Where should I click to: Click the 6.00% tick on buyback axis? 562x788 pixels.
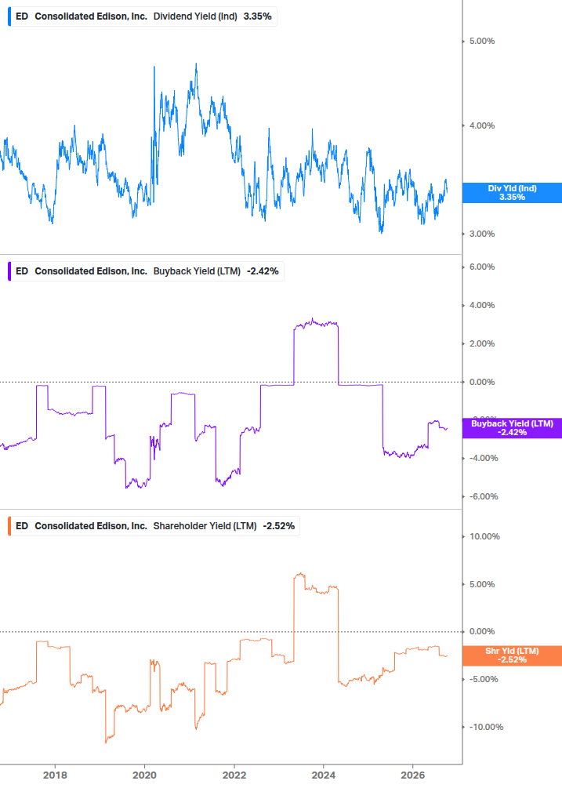click(x=482, y=267)
